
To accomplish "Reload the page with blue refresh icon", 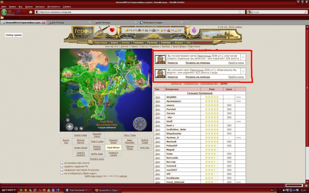I will pyautogui.click(x=18, y=12).
